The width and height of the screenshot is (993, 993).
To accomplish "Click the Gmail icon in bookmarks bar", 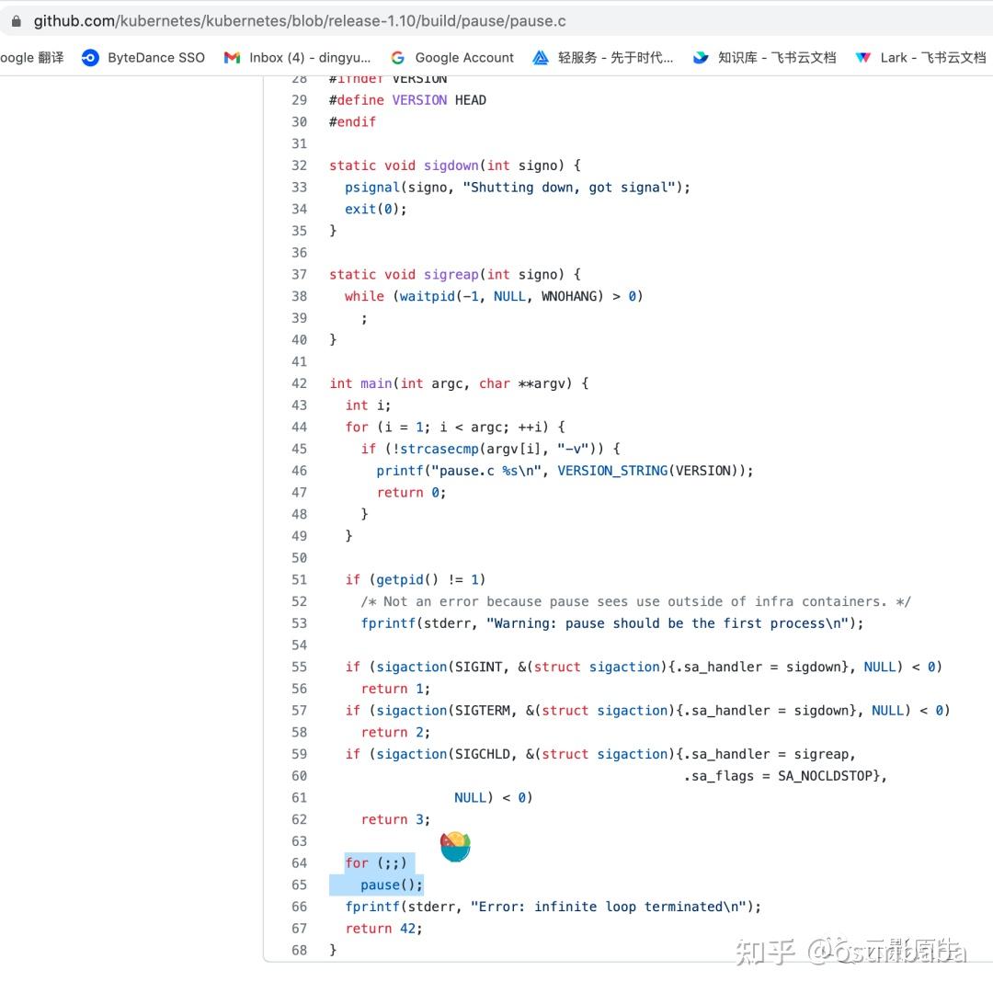I will 233,58.
